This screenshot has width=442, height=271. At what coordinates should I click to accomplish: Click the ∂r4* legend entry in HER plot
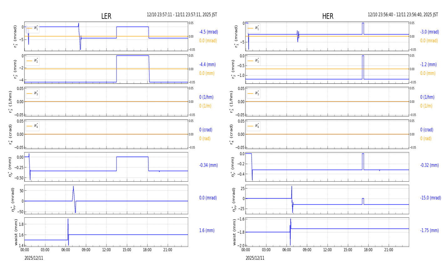click(x=254, y=126)
